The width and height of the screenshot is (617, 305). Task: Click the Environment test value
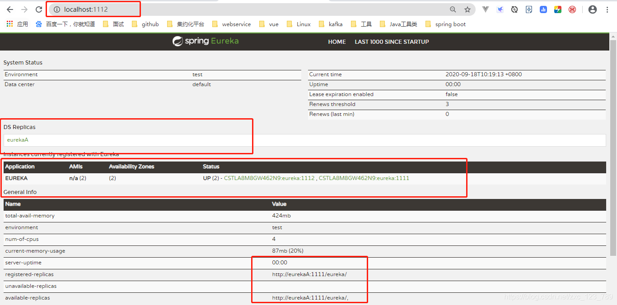(197, 74)
